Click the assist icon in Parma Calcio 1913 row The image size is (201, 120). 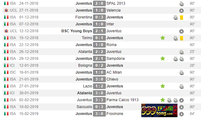(182, 100)
